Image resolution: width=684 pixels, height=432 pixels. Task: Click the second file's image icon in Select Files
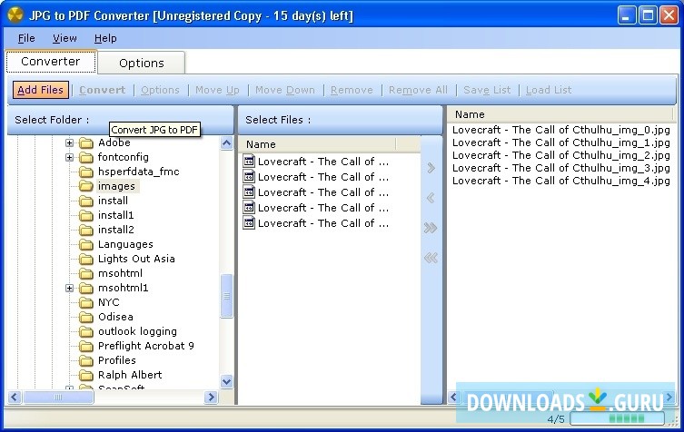coord(249,177)
